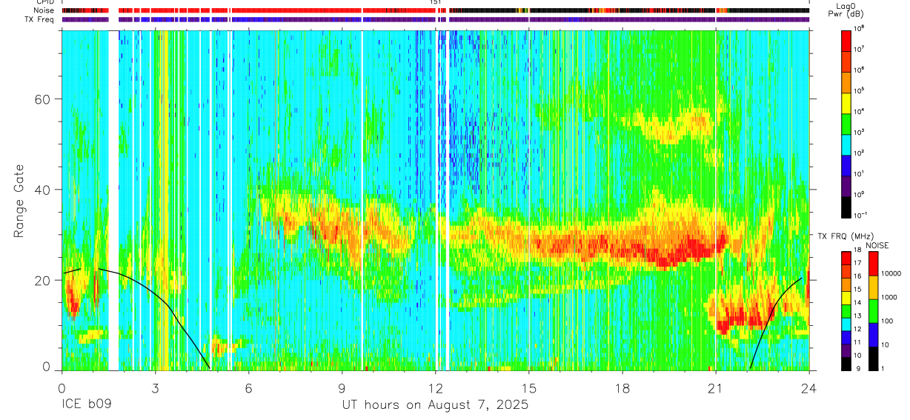Click the top red segment of Lag0 power colorbar
910x420 pixels.
pos(846,40)
